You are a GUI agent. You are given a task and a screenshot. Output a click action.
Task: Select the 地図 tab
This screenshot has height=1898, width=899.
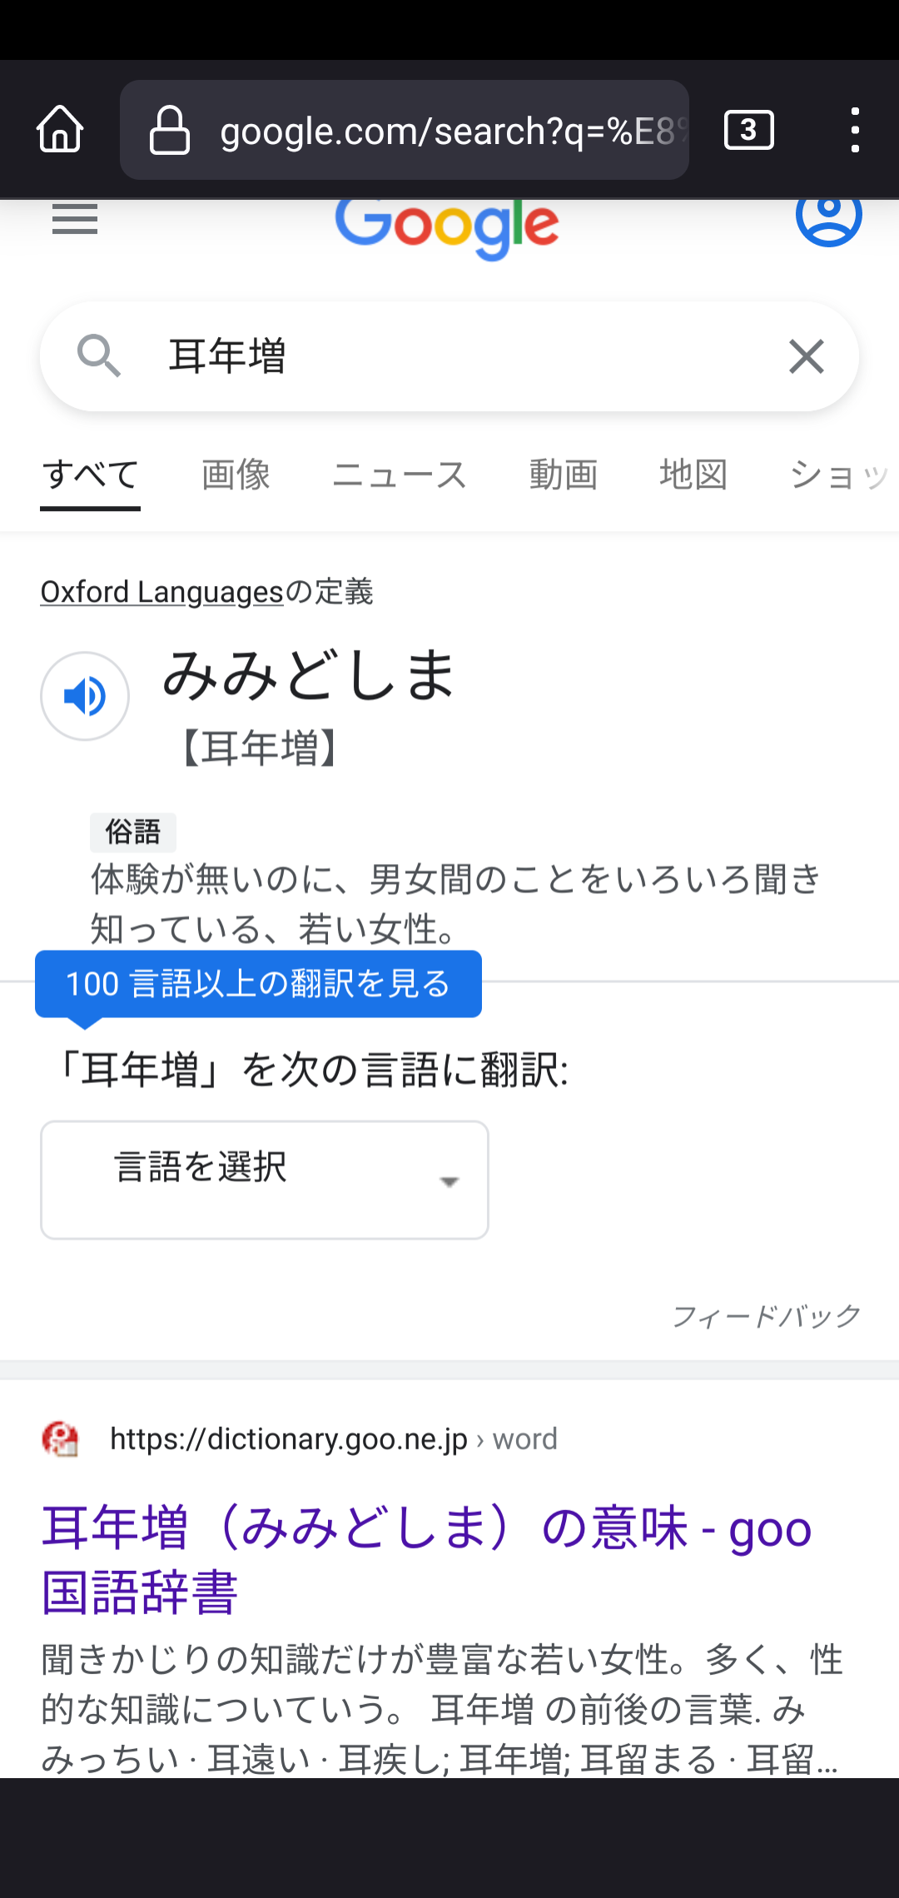click(693, 475)
